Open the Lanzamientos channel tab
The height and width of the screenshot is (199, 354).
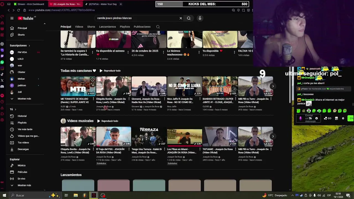(108, 27)
